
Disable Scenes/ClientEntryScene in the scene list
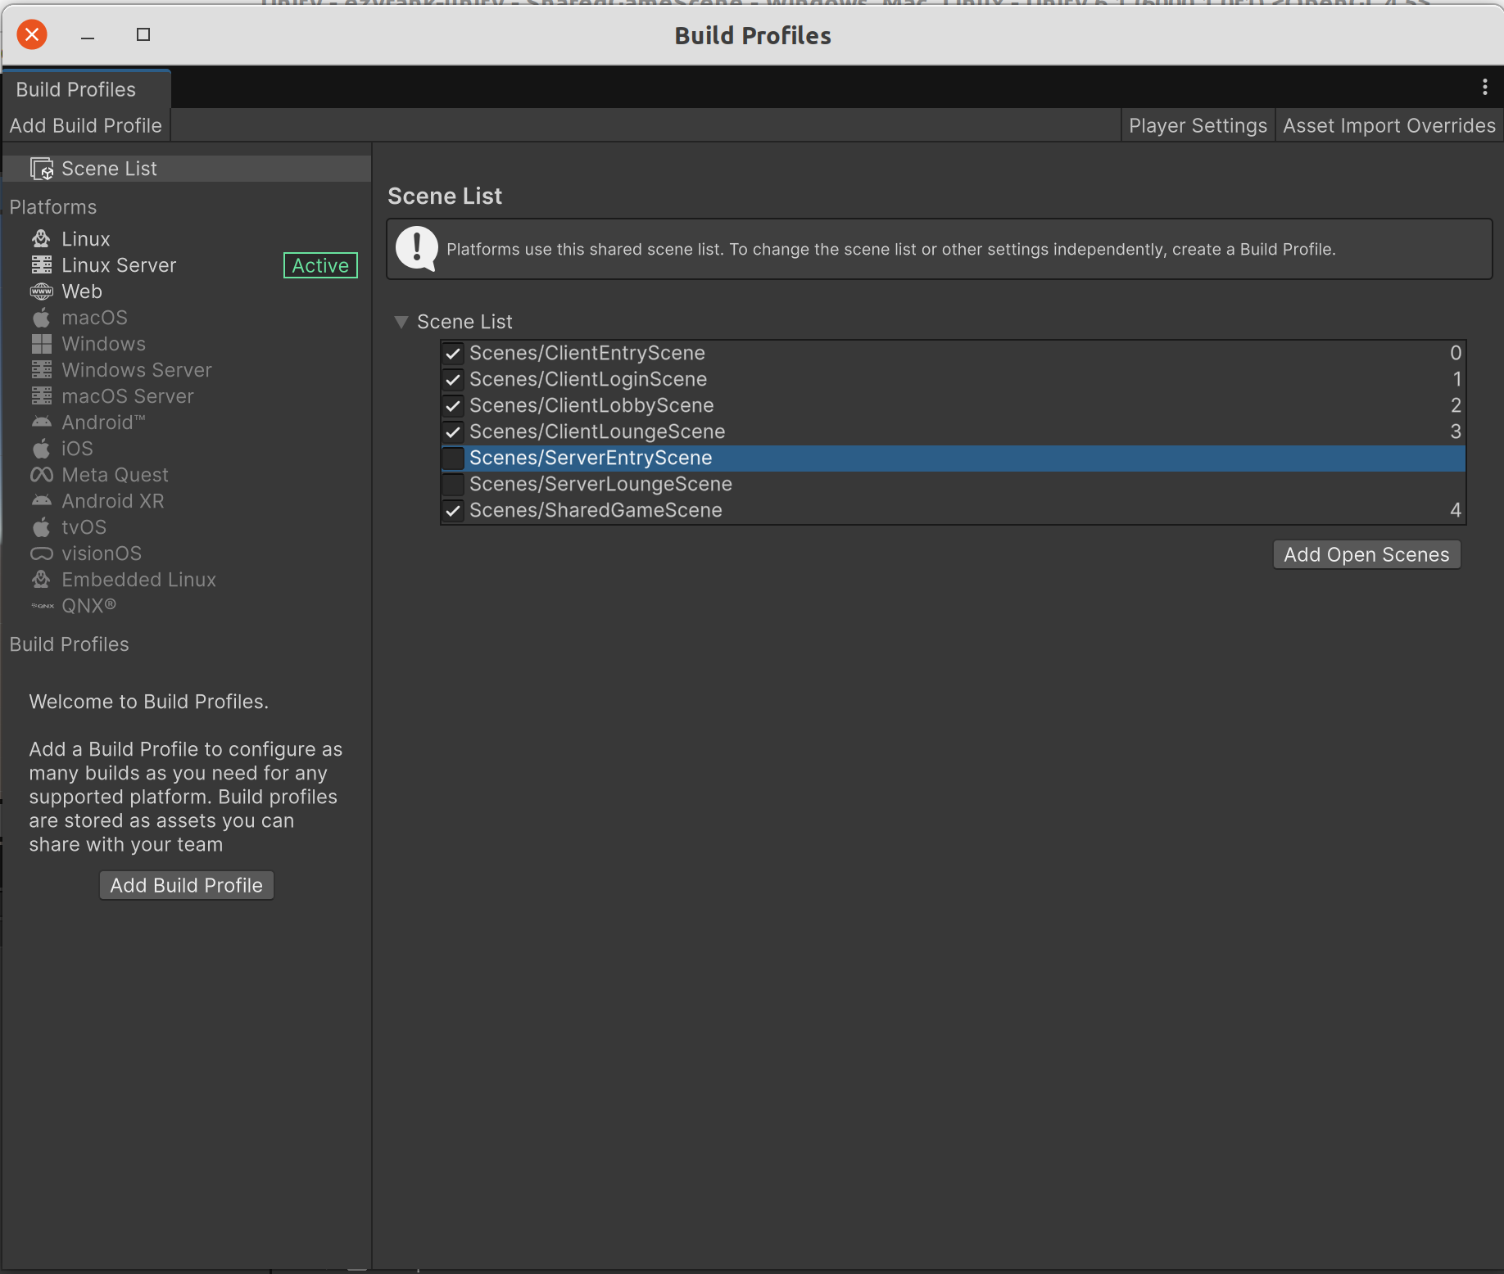[x=454, y=353]
